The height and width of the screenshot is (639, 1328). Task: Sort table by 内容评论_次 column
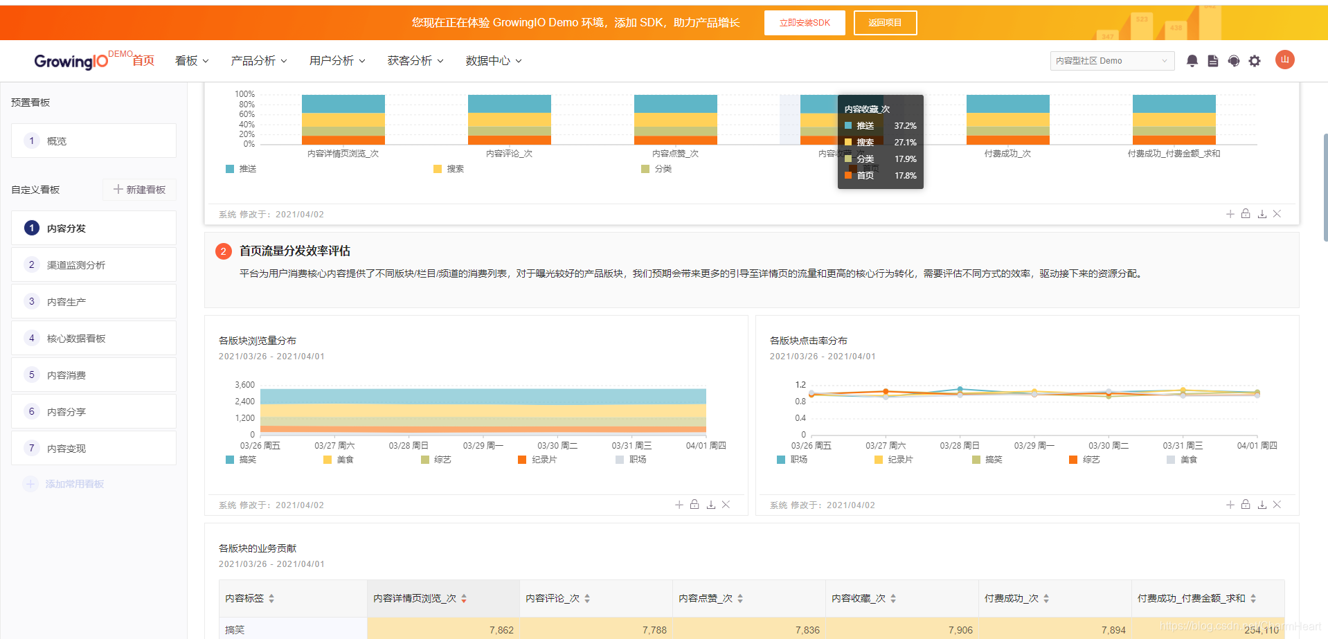pyautogui.click(x=587, y=598)
